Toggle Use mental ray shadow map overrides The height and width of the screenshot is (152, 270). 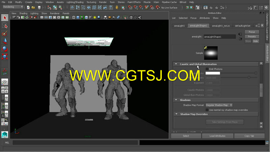[x=207, y=110]
